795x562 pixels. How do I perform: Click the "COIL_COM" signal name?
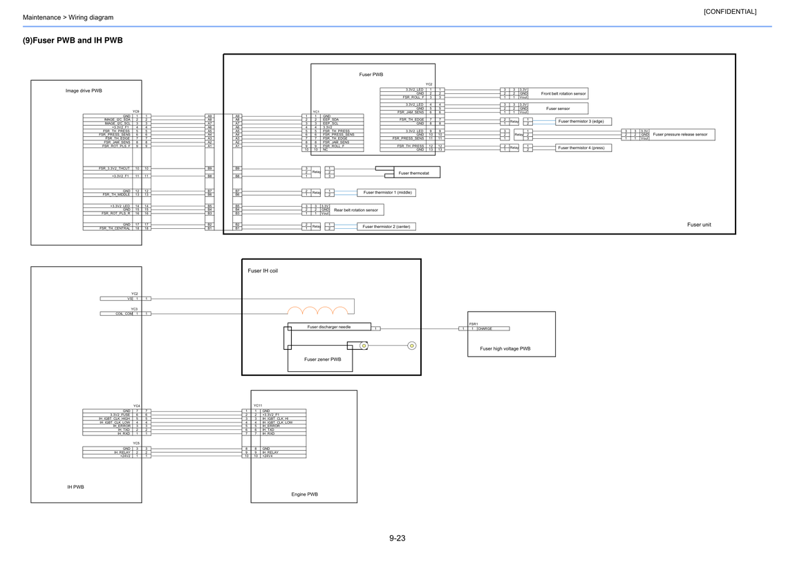[x=124, y=314]
